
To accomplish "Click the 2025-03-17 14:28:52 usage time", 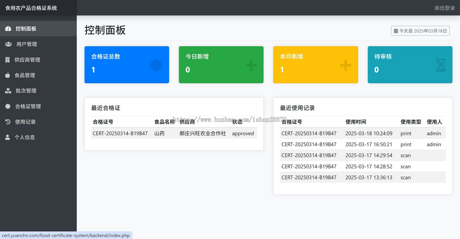I will 369,166.
